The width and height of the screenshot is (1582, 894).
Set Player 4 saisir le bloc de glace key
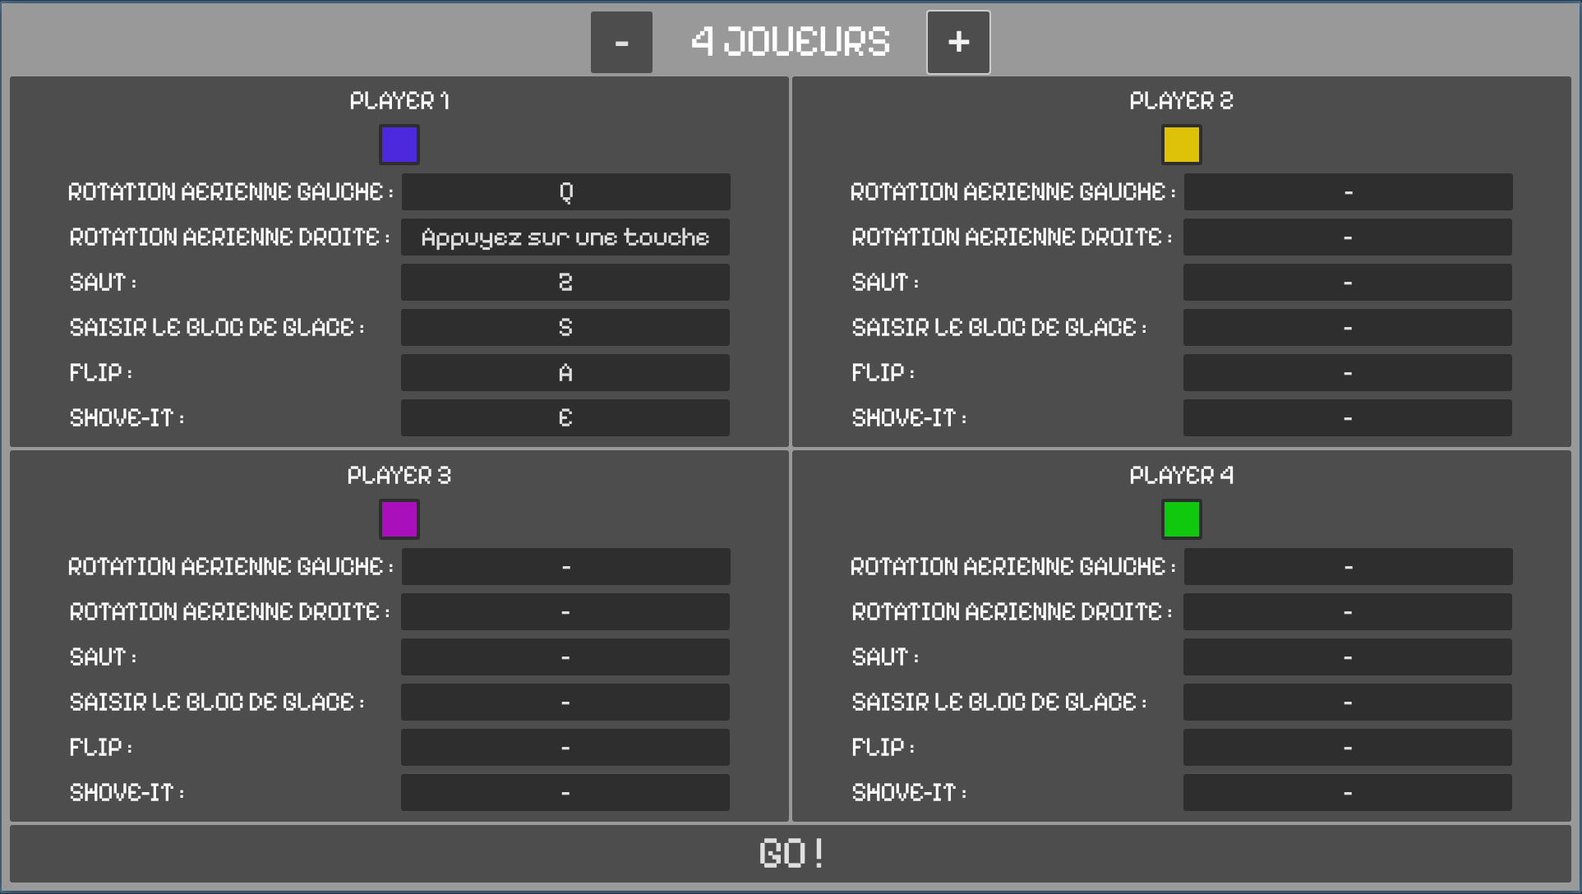point(1348,702)
